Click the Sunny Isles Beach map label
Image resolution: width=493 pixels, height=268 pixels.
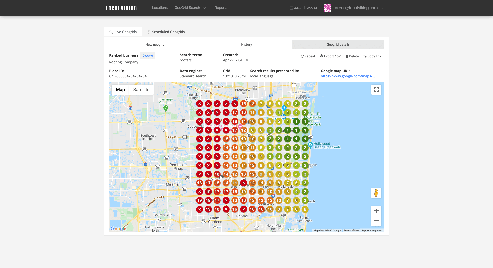pos(304,219)
